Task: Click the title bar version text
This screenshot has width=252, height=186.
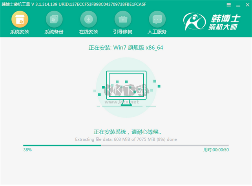Action: [x=74, y=4]
